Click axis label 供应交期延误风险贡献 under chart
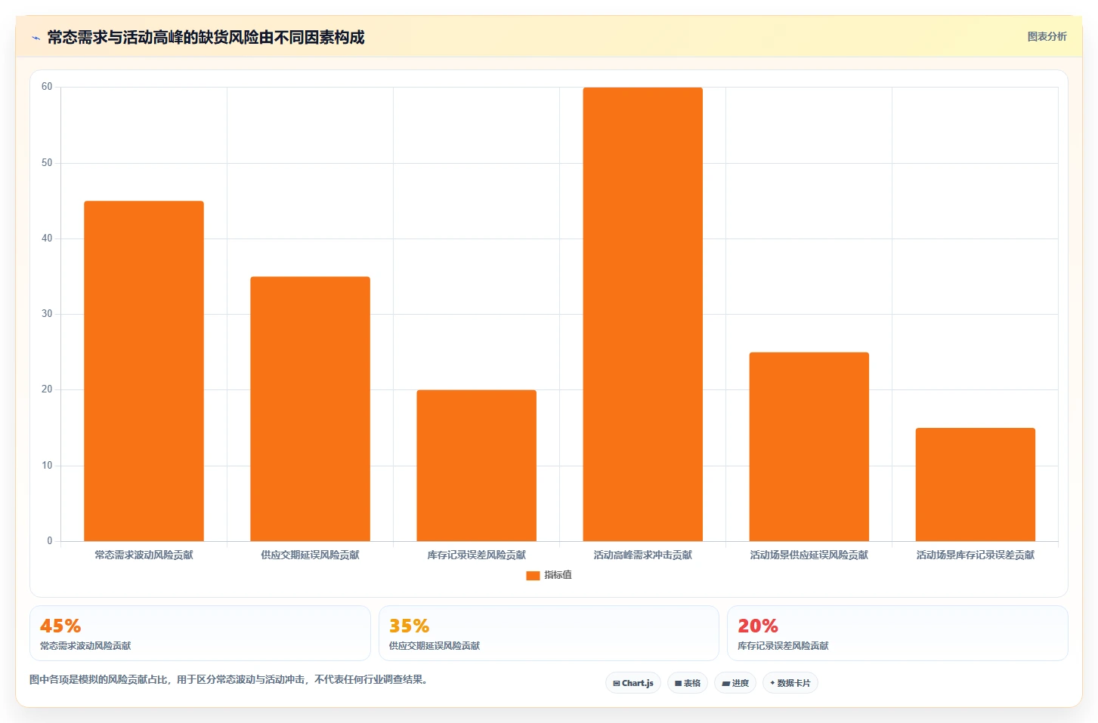Screen dimensions: 1098x723 click(x=310, y=555)
